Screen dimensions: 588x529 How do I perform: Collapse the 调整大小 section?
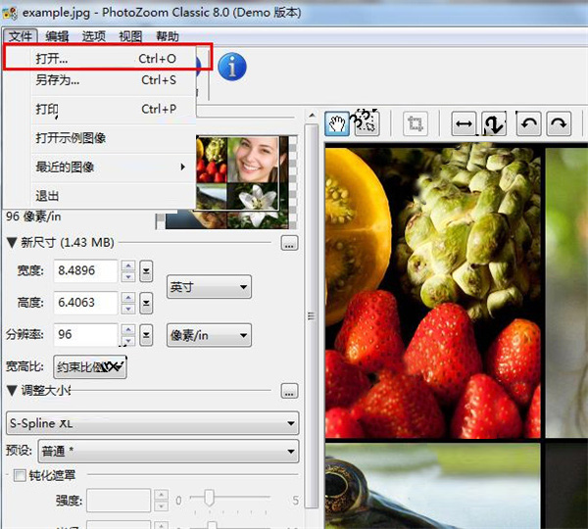tap(12, 391)
